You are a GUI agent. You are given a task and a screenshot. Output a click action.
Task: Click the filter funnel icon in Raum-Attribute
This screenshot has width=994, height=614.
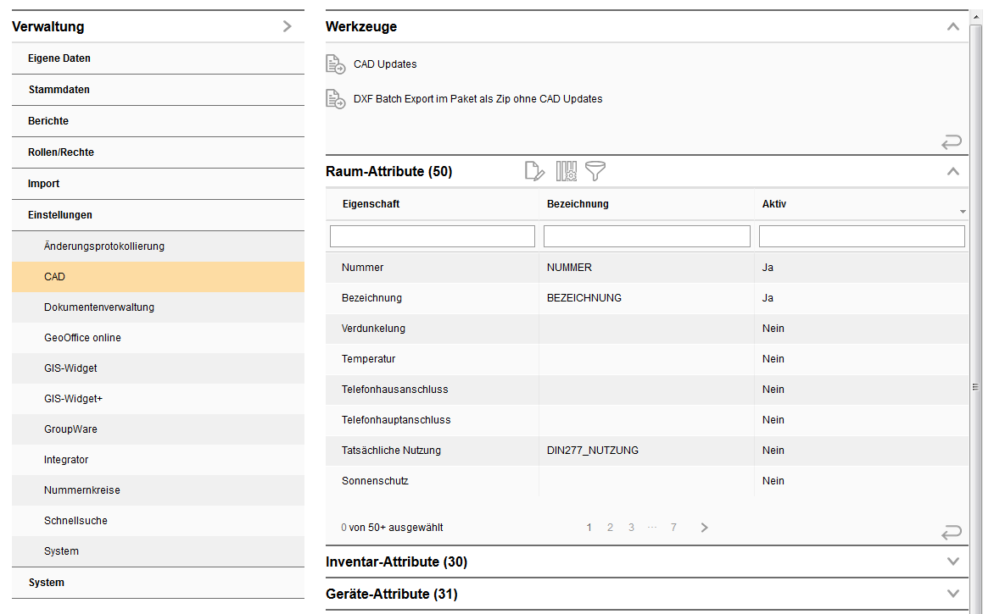point(595,172)
